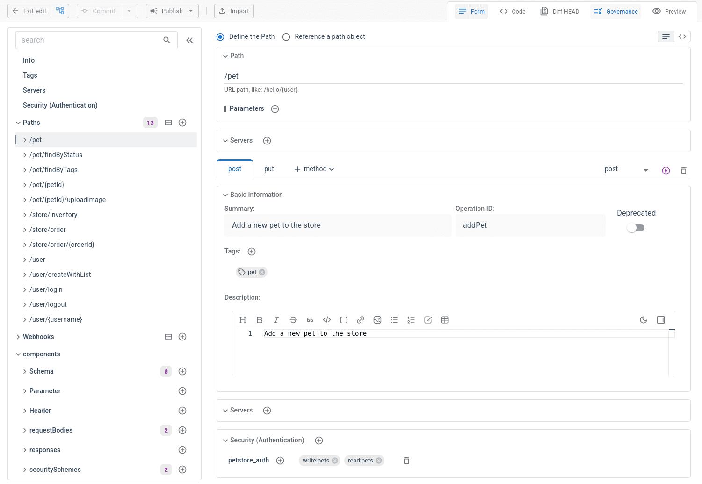Remove the pet tag chip
Image resolution: width=702 pixels, height=484 pixels.
(x=262, y=272)
